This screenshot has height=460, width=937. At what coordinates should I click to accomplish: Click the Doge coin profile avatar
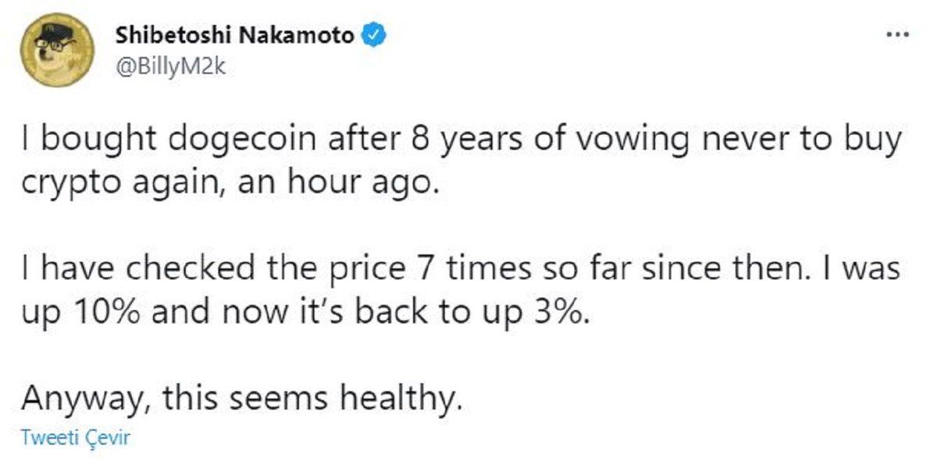[57, 49]
